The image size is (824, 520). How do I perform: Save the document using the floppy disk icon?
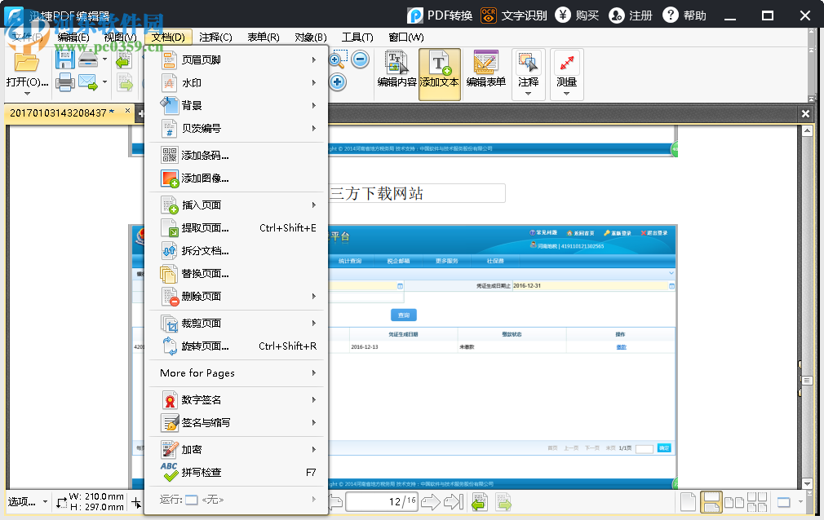[x=64, y=59]
